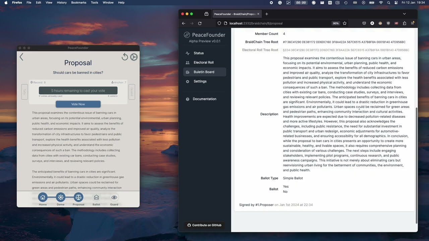Click the uBlock shield extension icon

(x=388, y=23)
